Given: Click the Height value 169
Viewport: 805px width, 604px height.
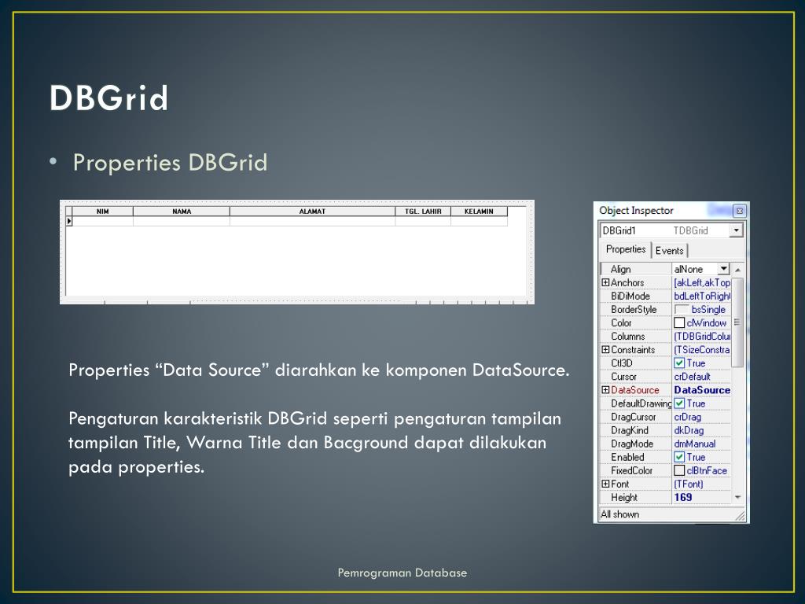Looking at the screenshot, I should (683, 497).
